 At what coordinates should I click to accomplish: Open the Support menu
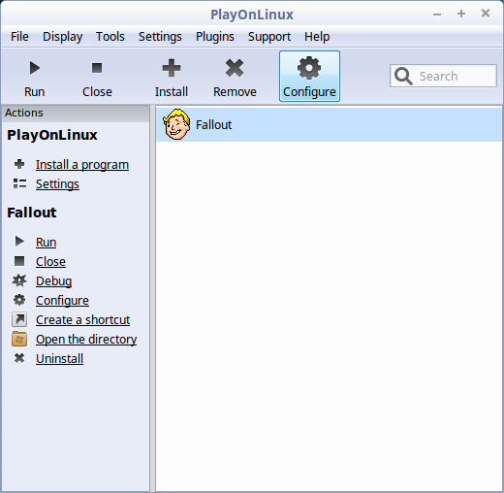pyautogui.click(x=269, y=37)
